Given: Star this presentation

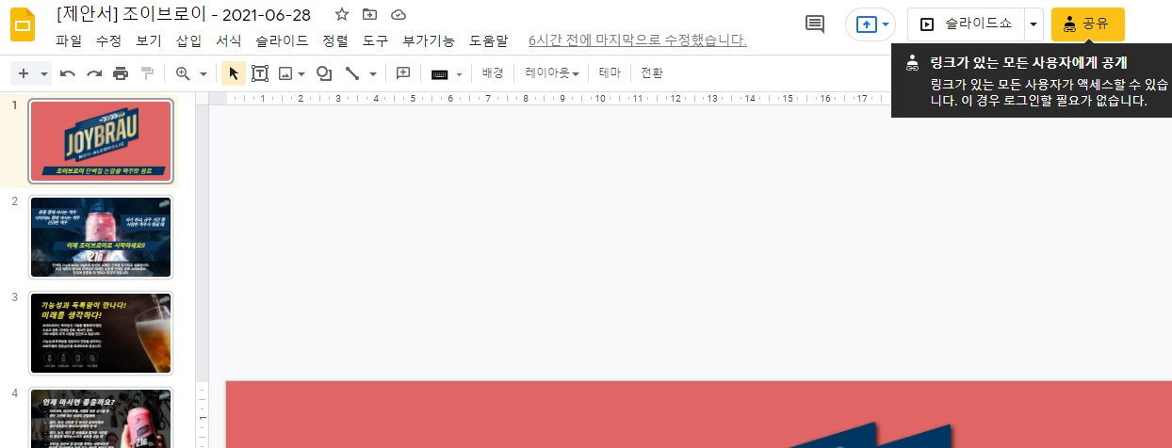Looking at the screenshot, I should (x=342, y=14).
